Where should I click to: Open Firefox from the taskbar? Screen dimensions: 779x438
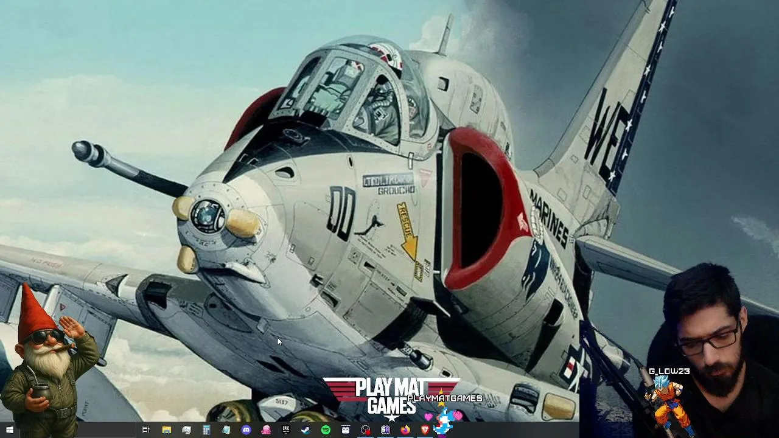[405, 430]
